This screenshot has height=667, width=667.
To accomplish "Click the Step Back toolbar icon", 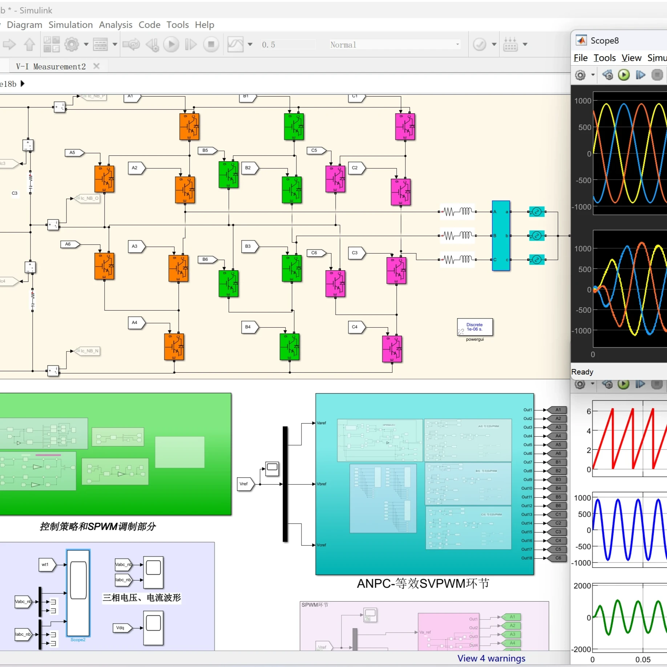I will tap(152, 45).
